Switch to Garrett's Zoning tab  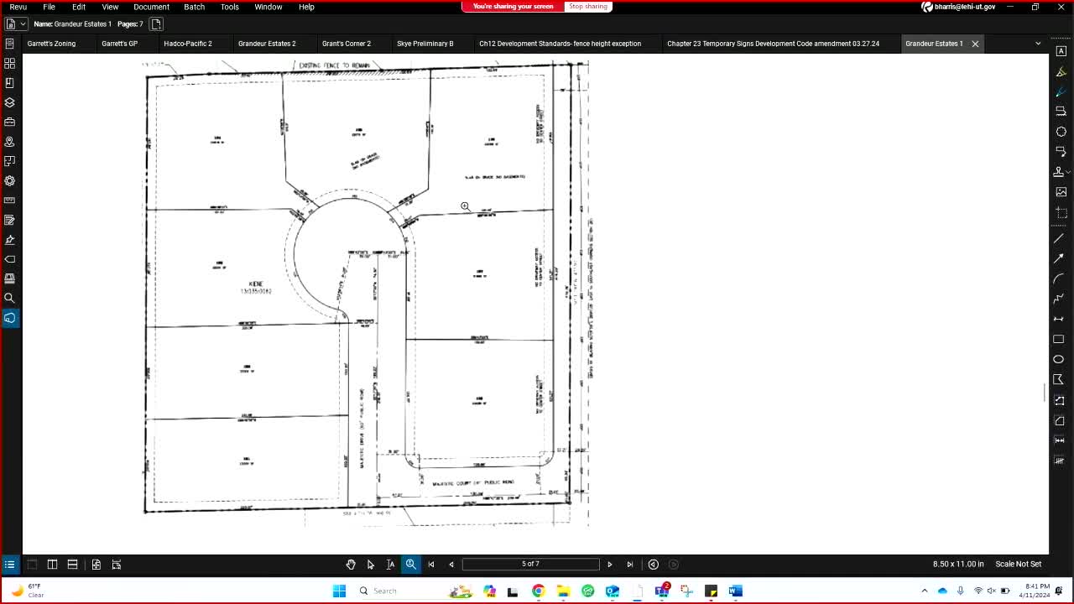click(x=51, y=44)
